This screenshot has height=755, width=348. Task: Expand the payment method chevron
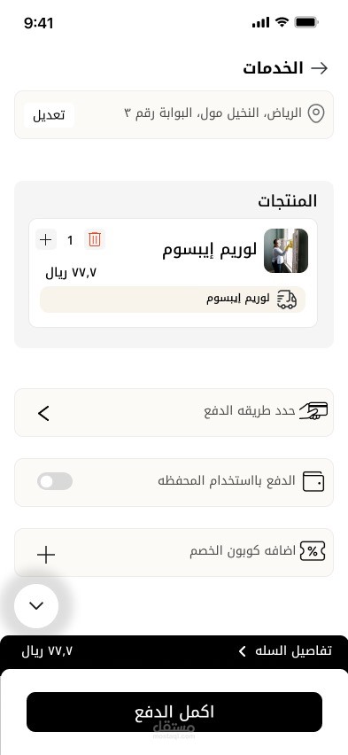pos(43,413)
